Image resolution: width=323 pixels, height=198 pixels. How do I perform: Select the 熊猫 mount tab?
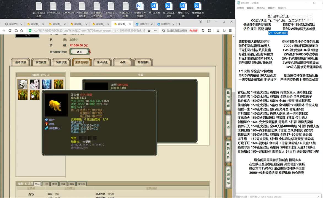tap(72, 184)
